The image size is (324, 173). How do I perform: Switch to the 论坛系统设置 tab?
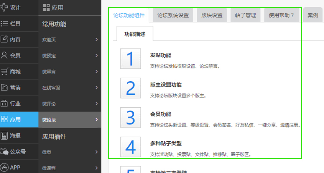[173, 16]
